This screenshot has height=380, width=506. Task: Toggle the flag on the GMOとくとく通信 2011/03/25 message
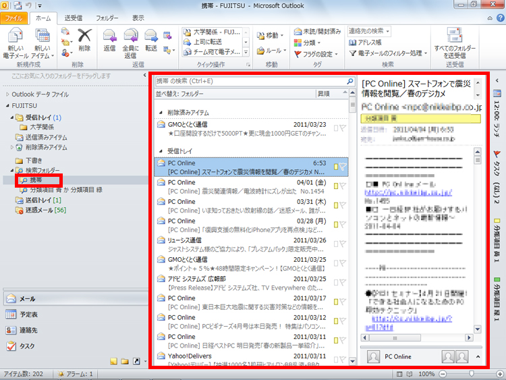(343, 263)
